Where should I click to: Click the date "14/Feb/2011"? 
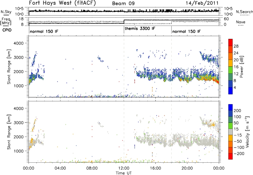pyautogui.click(x=202, y=3)
